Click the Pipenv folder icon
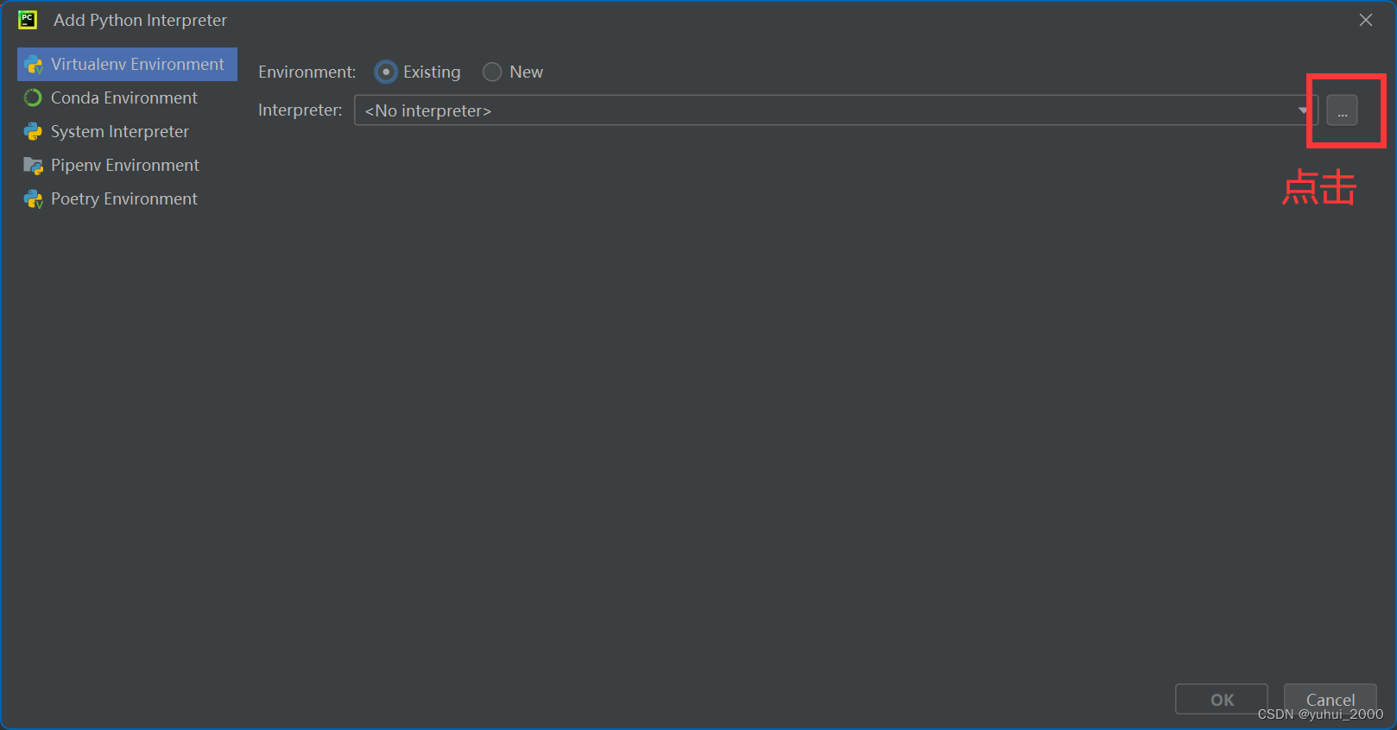 click(34, 166)
